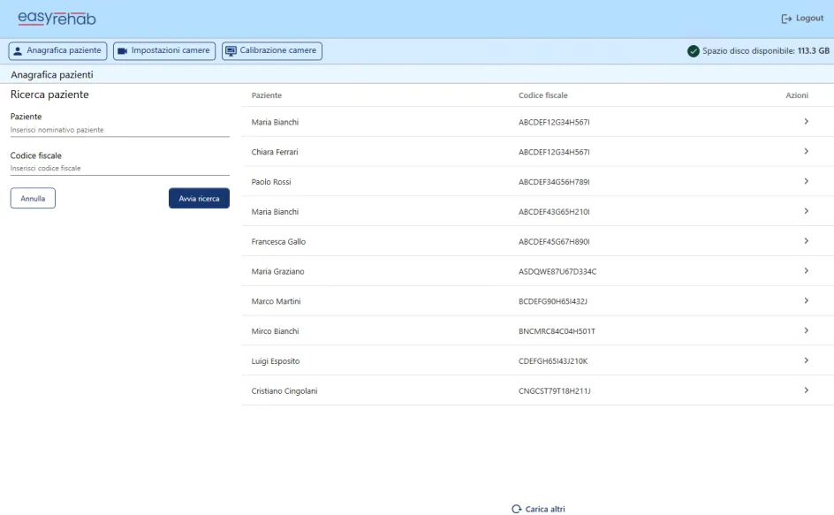The width and height of the screenshot is (834, 515).
Task: Open the Impostazioni camere tab
Action: point(164,51)
